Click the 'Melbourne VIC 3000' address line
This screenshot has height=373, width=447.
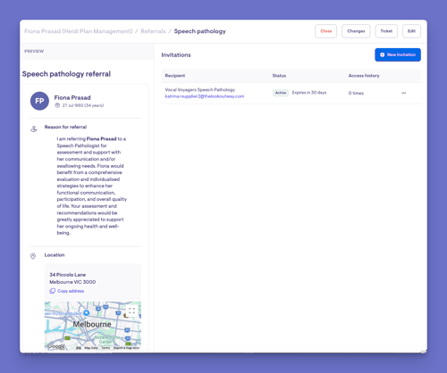72,282
